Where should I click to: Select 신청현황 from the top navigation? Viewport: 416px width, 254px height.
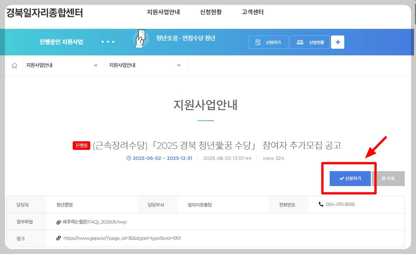tap(210, 12)
